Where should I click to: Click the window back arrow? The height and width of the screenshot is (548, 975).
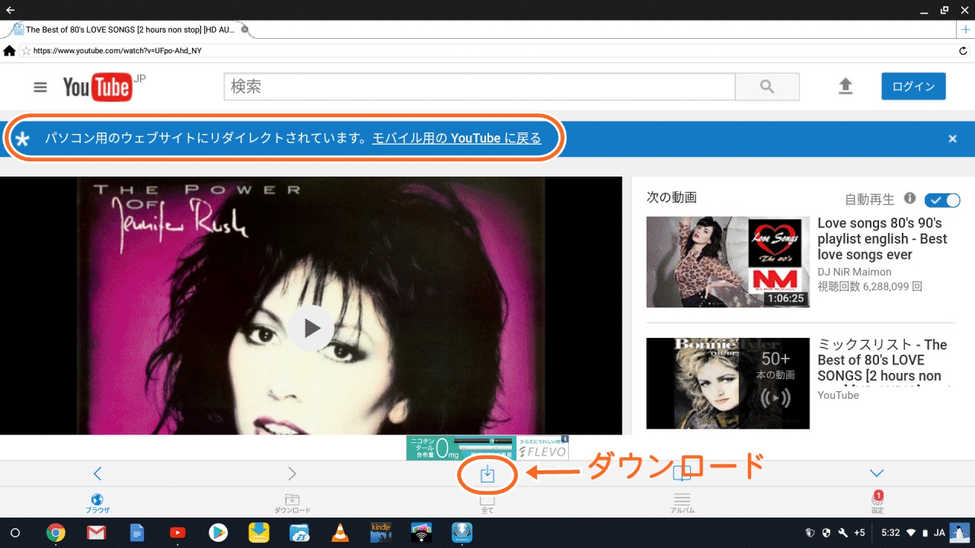click(x=11, y=10)
